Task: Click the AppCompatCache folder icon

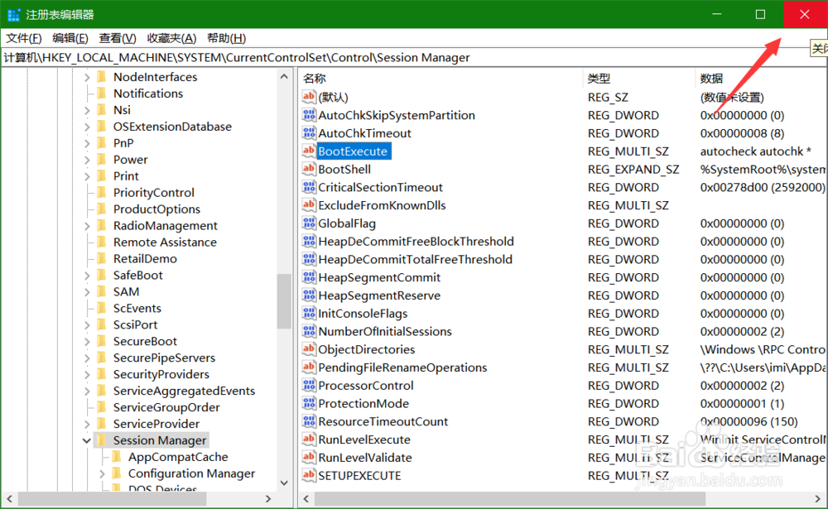Action: point(118,456)
